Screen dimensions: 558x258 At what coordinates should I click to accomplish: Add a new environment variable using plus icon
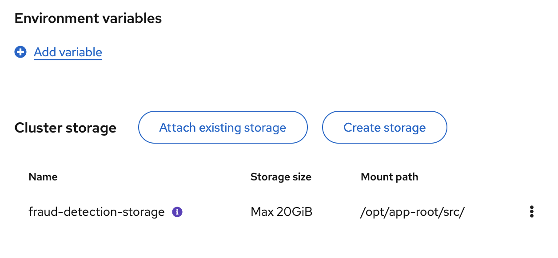coord(20,52)
